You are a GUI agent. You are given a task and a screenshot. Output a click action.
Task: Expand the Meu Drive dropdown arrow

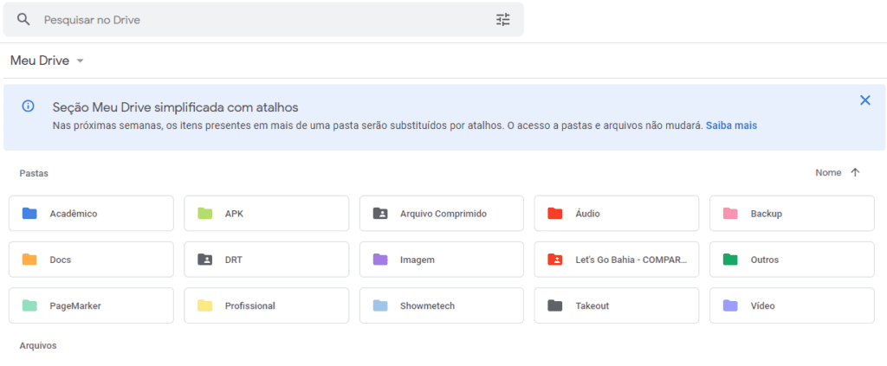click(80, 61)
